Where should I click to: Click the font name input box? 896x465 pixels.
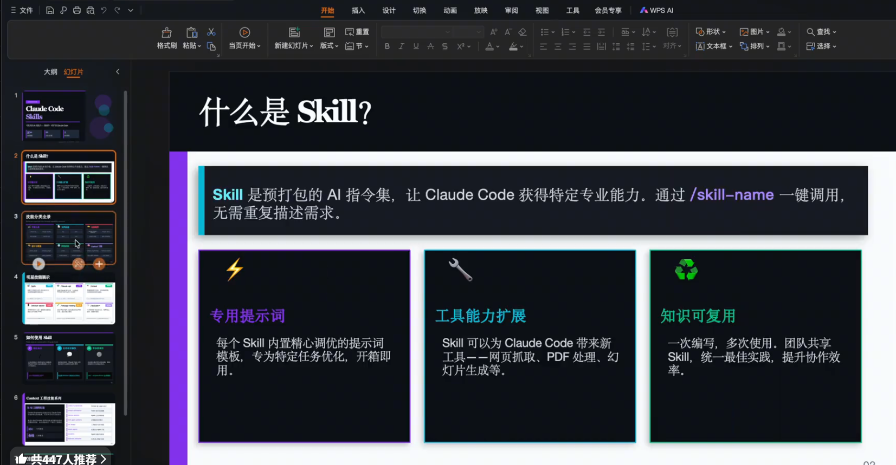click(x=416, y=32)
